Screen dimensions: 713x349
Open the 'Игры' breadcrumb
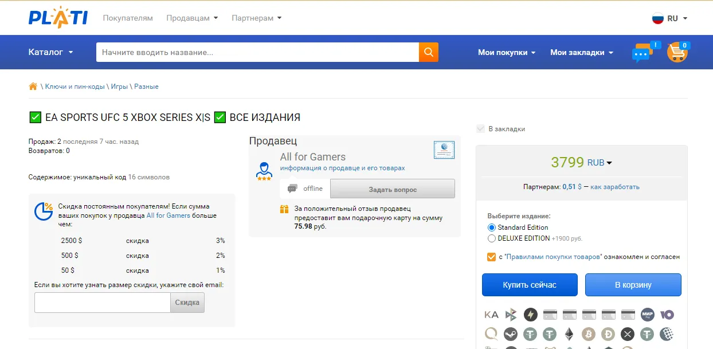click(119, 87)
